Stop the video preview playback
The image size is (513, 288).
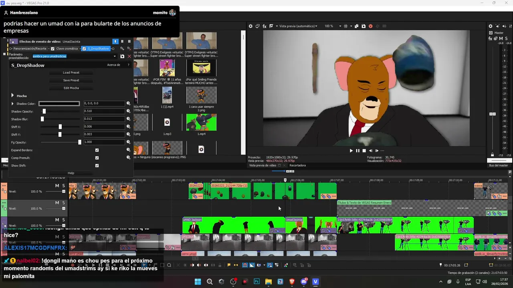[364, 151]
